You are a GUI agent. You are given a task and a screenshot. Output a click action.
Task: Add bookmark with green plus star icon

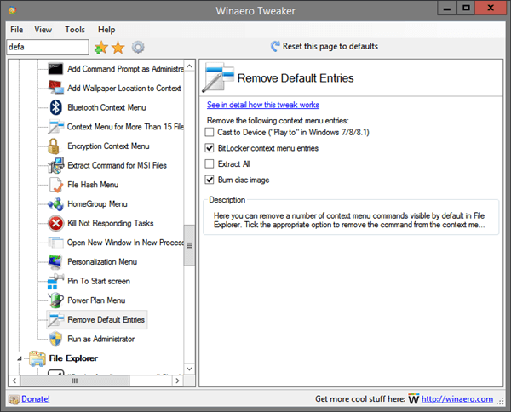click(x=101, y=47)
